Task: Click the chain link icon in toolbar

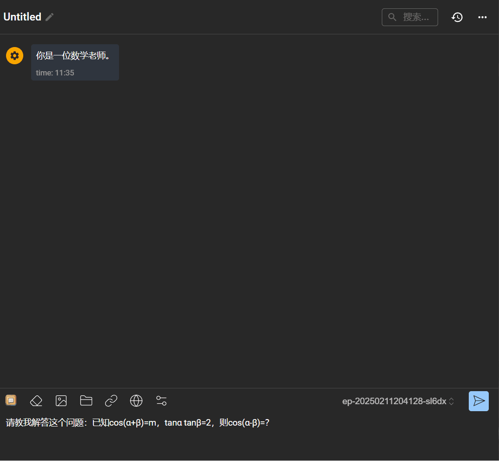Action: click(x=111, y=400)
